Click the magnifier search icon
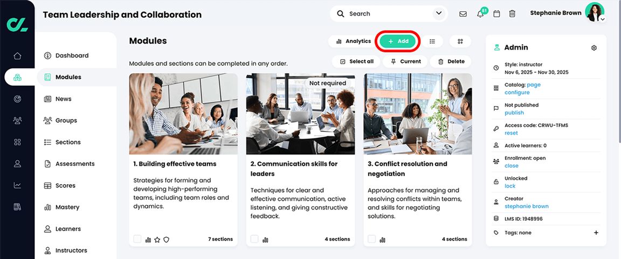 tap(341, 14)
